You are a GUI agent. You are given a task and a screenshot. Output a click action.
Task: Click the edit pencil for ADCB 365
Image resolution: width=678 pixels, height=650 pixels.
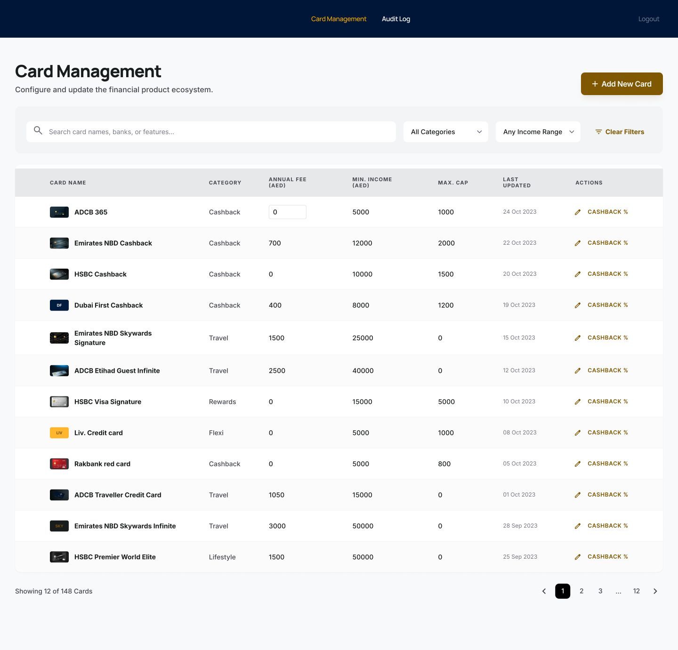click(578, 212)
